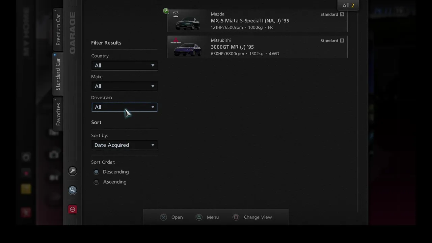This screenshot has width=432, height=243.
Task: Select the Mazda MX-5 Miata car thumbnail
Action: point(187,23)
